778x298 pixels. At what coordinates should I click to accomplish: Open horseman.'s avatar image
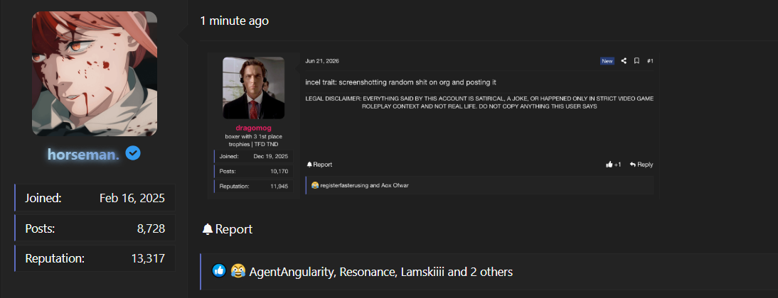pyautogui.click(x=95, y=74)
